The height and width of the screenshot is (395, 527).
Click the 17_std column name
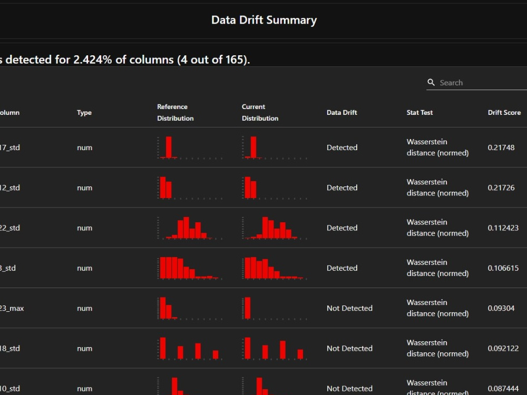(x=9, y=147)
